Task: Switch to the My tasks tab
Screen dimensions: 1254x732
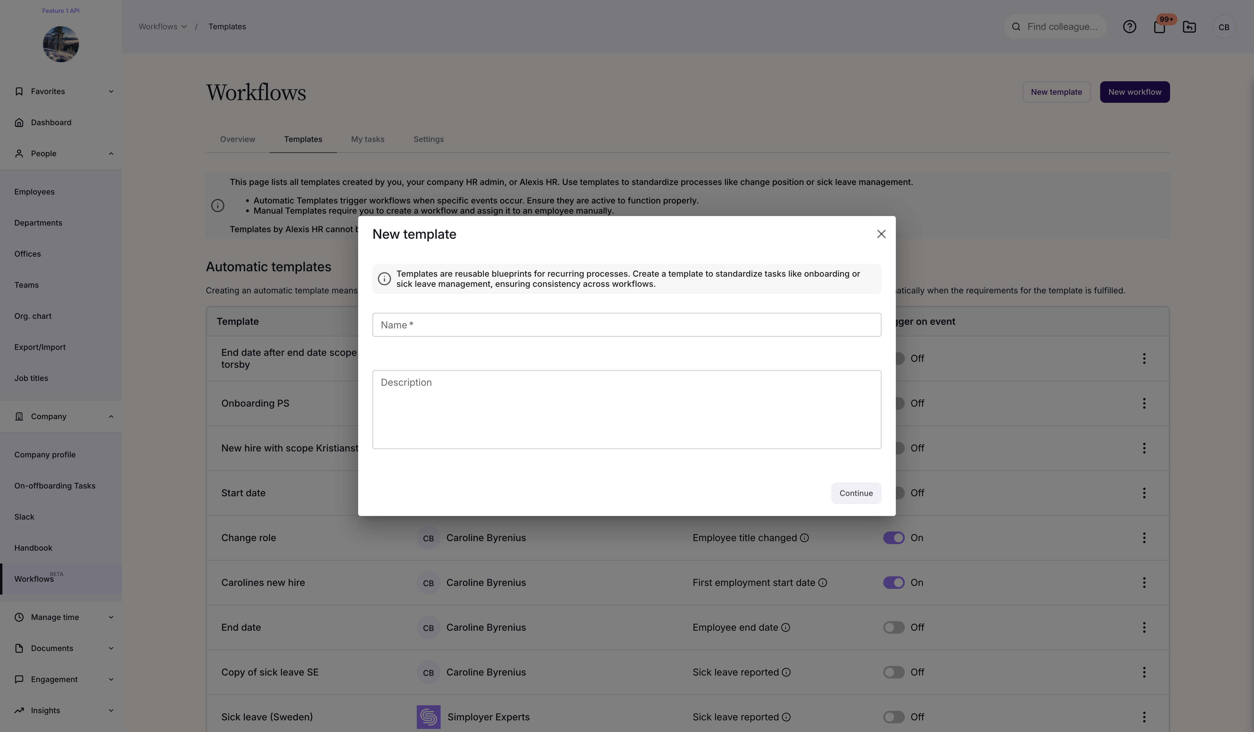Action: pyautogui.click(x=367, y=139)
